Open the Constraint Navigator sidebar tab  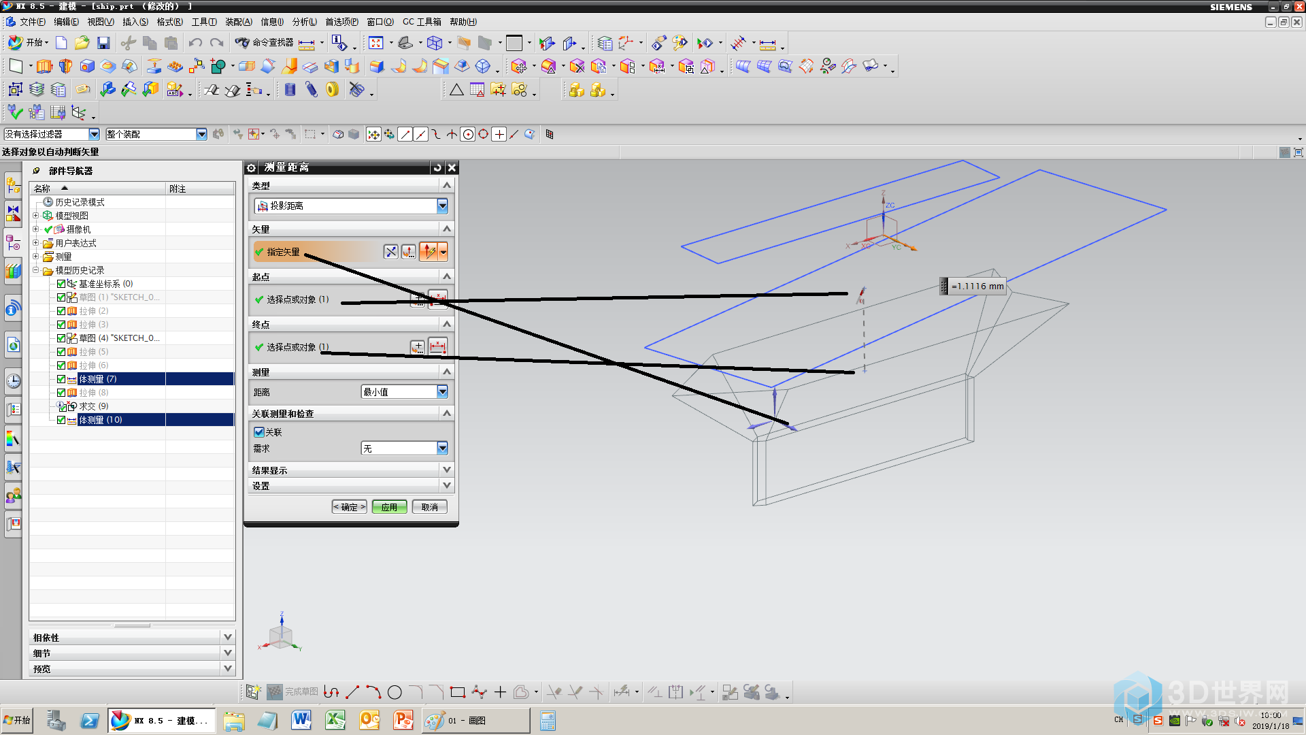[13, 214]
